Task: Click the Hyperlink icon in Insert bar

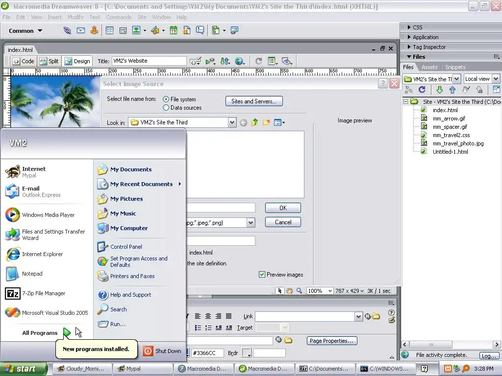Action: [x=67, y=30]
